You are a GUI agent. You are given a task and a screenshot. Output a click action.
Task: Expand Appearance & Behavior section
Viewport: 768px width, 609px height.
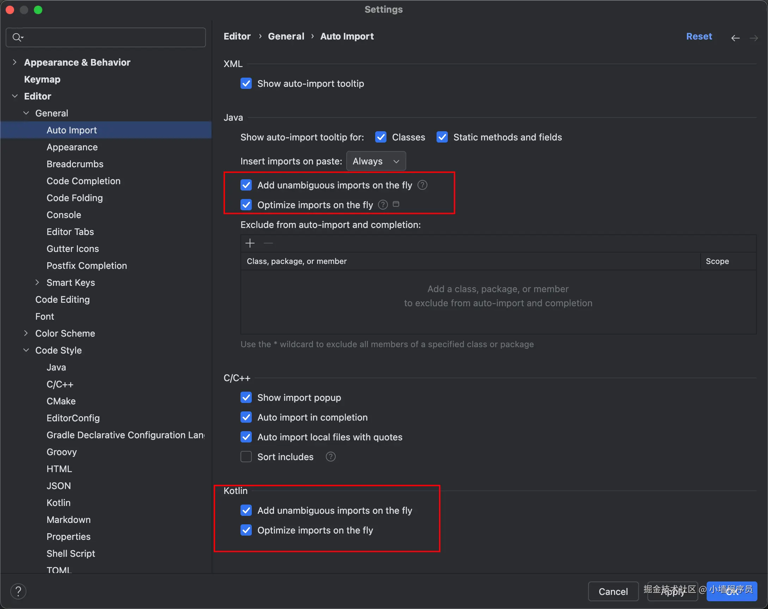14,62
